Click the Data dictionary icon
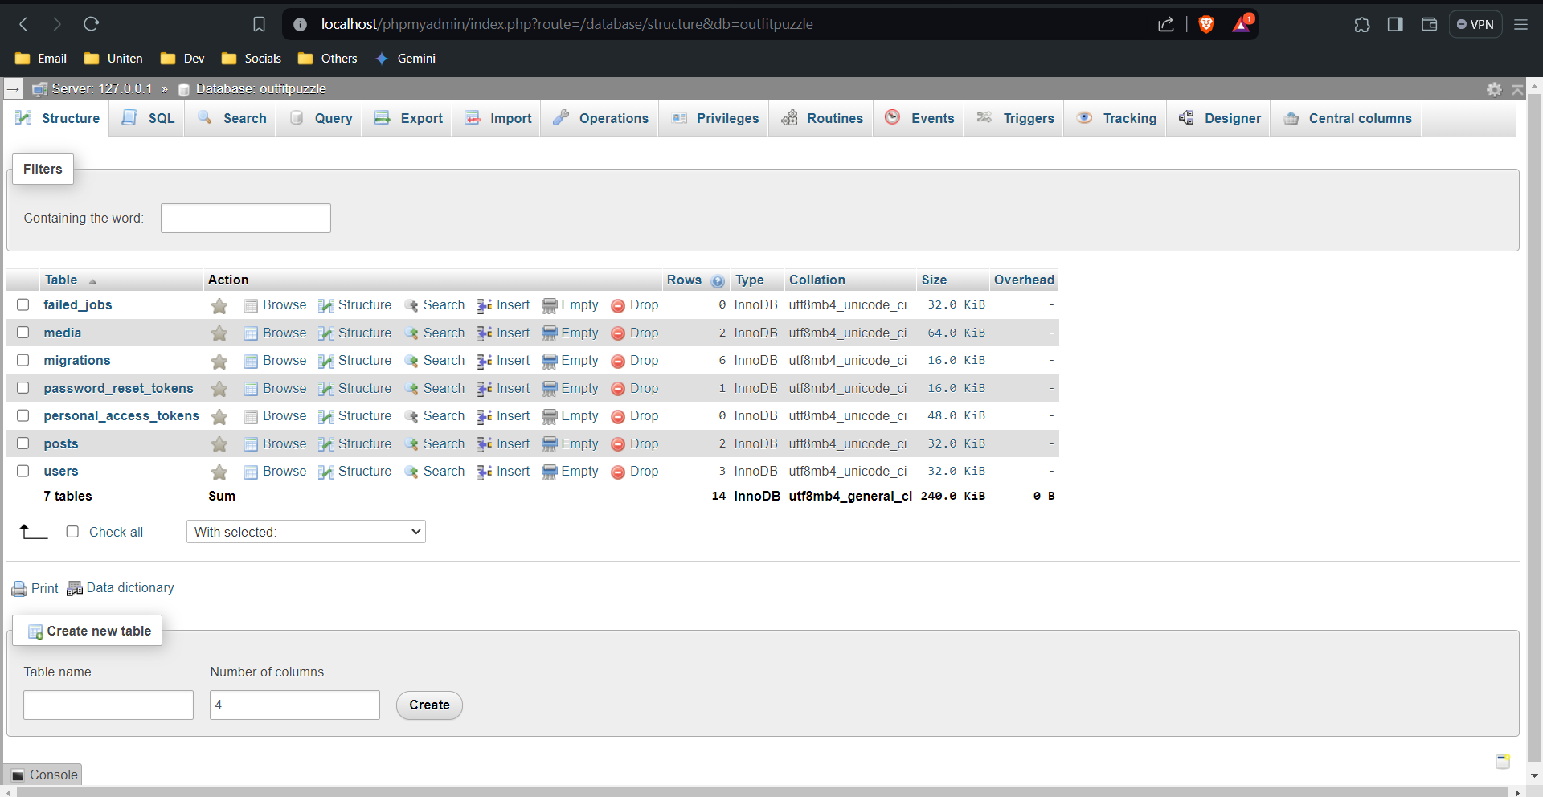 point(75,588)
